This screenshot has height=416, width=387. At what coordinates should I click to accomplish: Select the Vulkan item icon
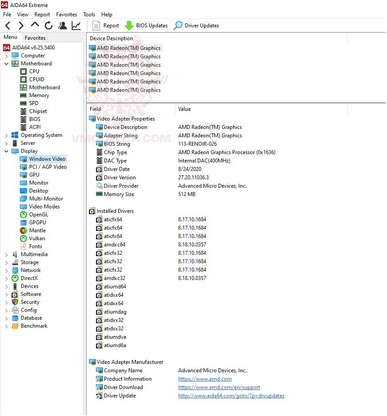(23, 238)
